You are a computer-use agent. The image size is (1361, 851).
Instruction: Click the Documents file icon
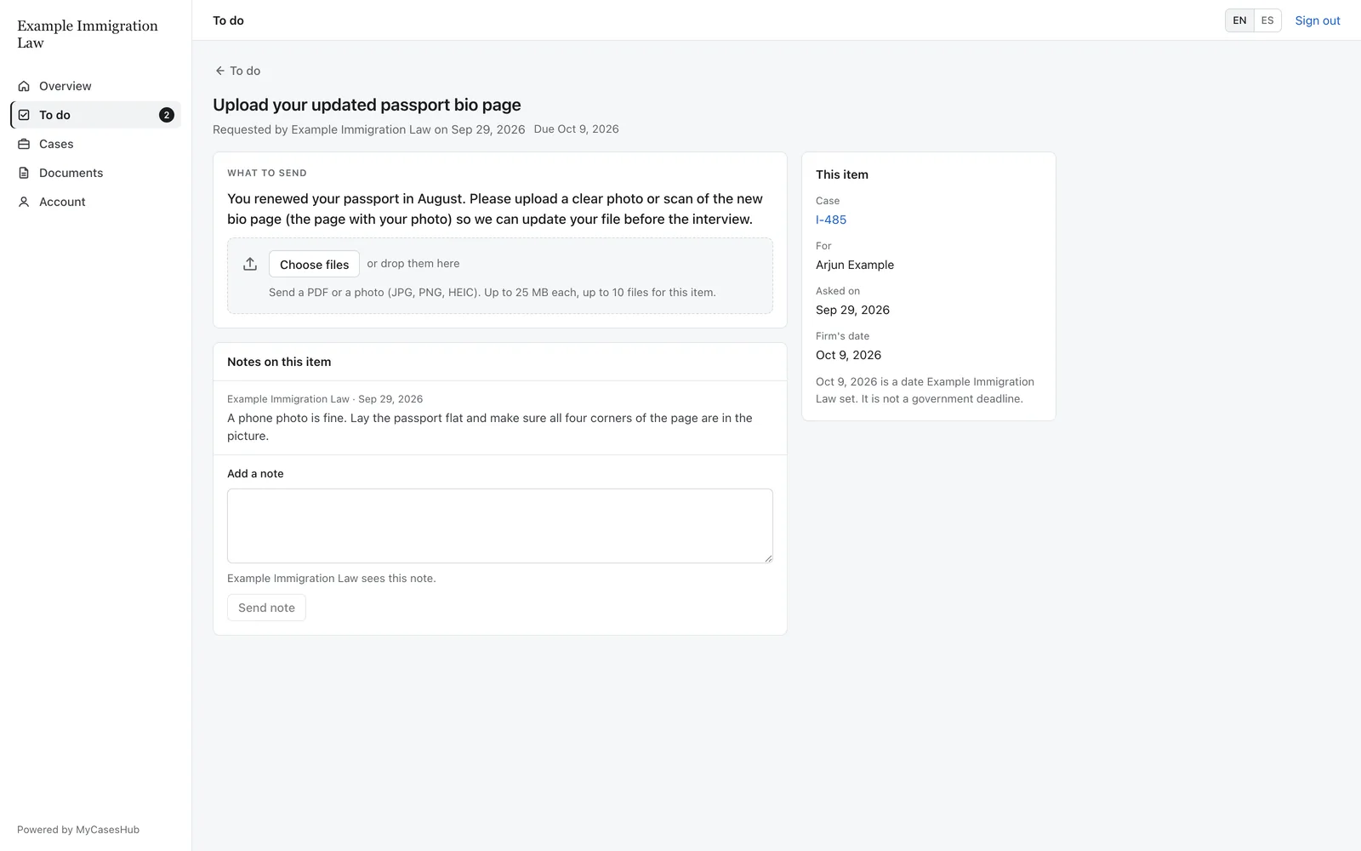point(24,173)
